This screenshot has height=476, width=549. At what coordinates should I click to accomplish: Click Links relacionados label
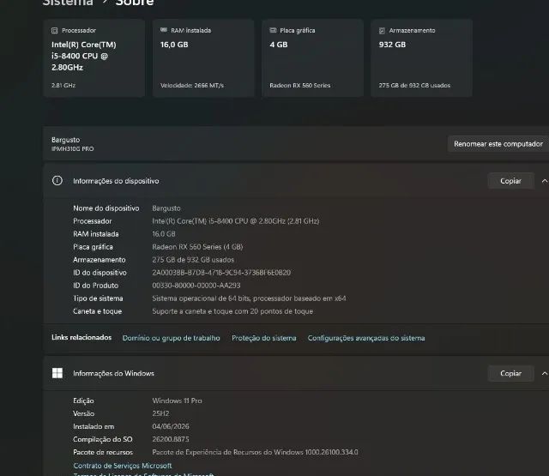[81, 337]
